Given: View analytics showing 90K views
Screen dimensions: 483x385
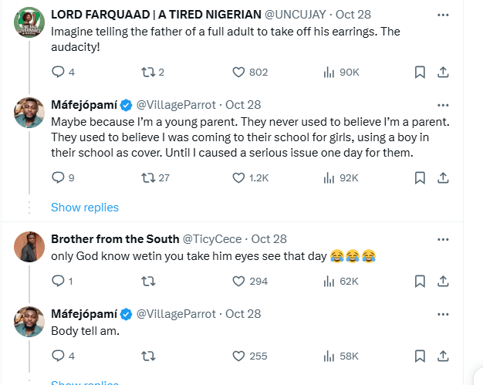Looking at the screenshot, I should (340, 72).
